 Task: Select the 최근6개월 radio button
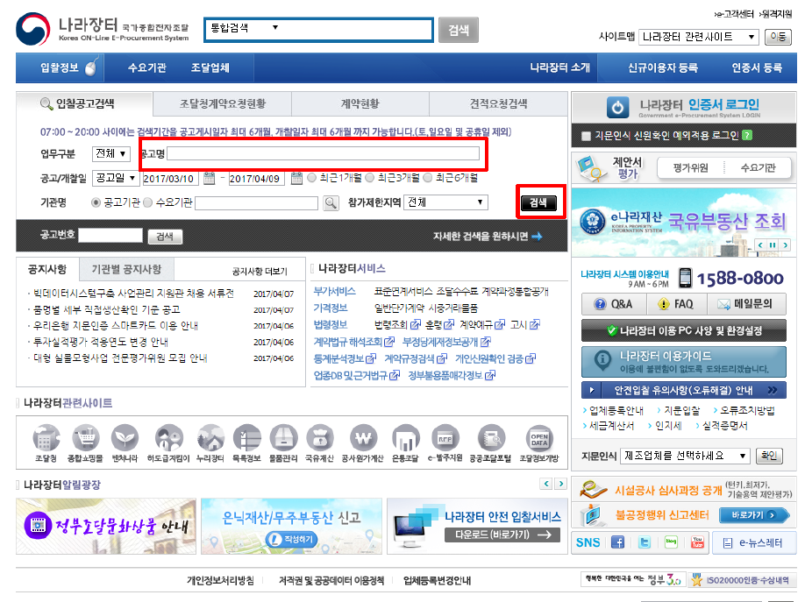[x=428, y=178]
